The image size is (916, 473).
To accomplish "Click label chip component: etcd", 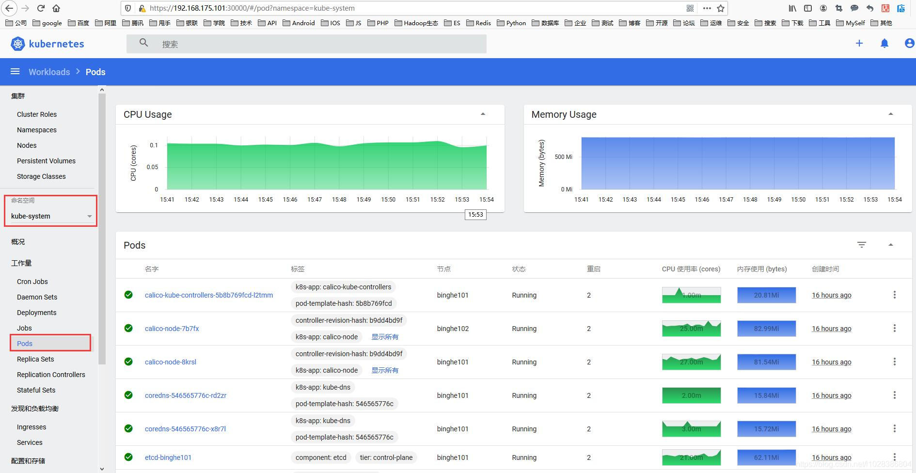I will point(321,457).
